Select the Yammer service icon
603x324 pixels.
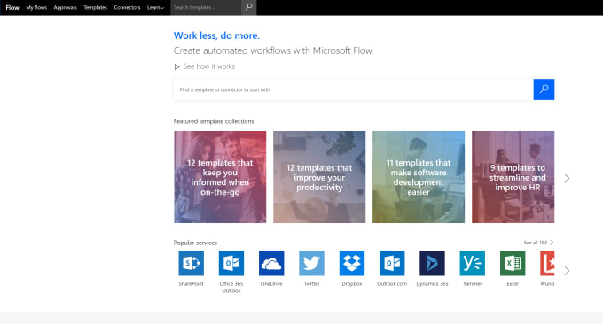(x=473, y=263)
